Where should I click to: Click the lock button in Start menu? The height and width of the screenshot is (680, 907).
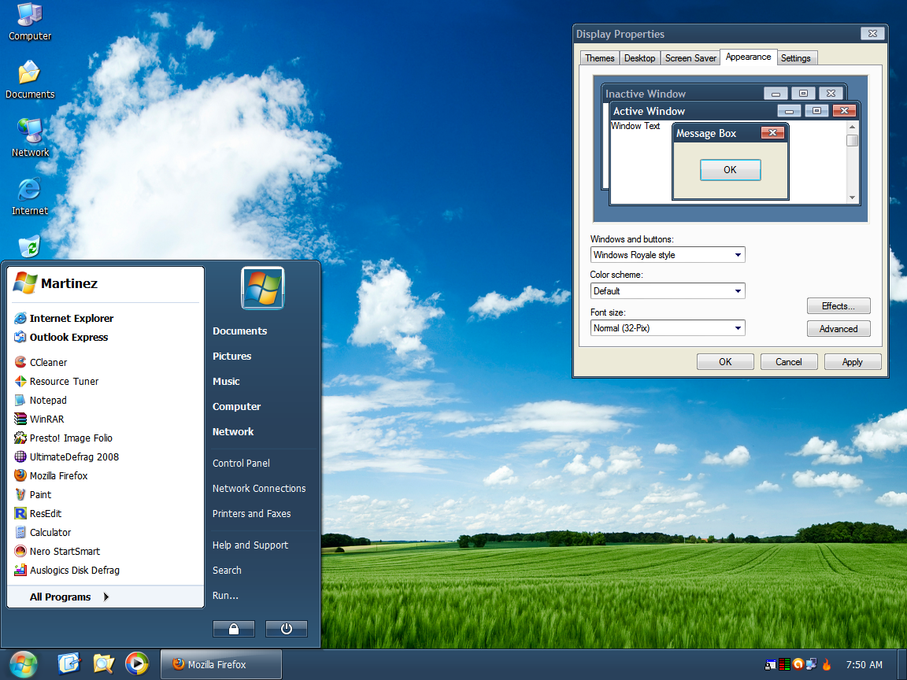click(234, 629)
